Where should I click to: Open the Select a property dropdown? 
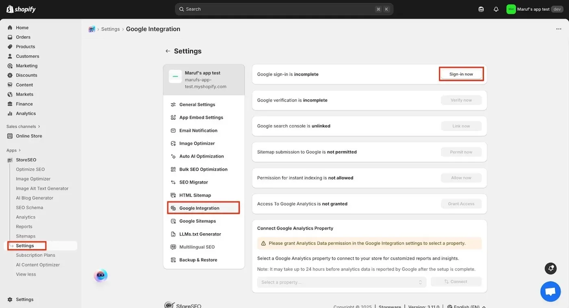[342, 282]
